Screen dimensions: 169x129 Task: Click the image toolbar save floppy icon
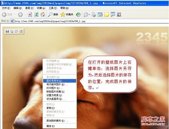tap(7, 31)
